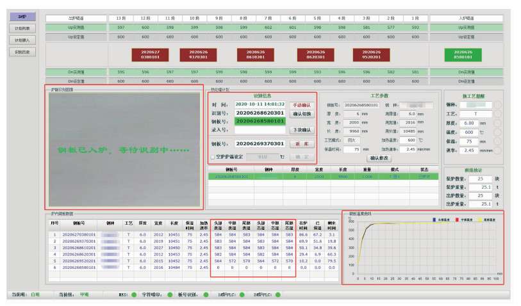Click red slab block 20206269520201
This screenshot has height=306, width=521.
[x=371, y=54]
